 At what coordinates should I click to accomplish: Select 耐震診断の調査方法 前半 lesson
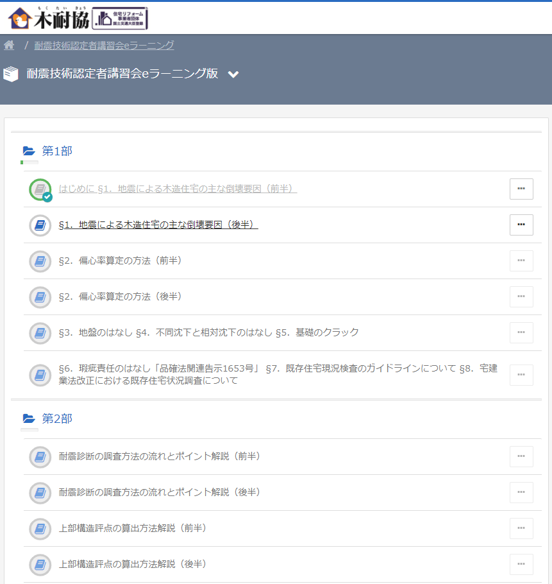[159, 456]
